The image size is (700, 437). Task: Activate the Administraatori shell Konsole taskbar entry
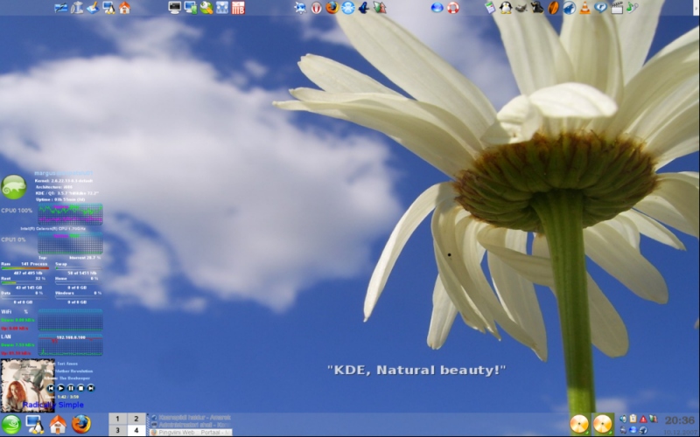click(191, 425)
